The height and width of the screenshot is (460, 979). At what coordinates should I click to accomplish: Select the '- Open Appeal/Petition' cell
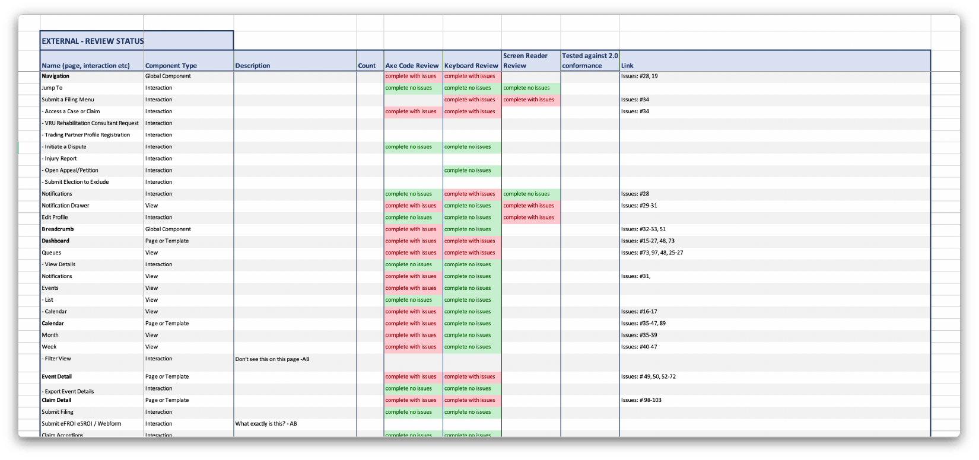coord(92,171)
